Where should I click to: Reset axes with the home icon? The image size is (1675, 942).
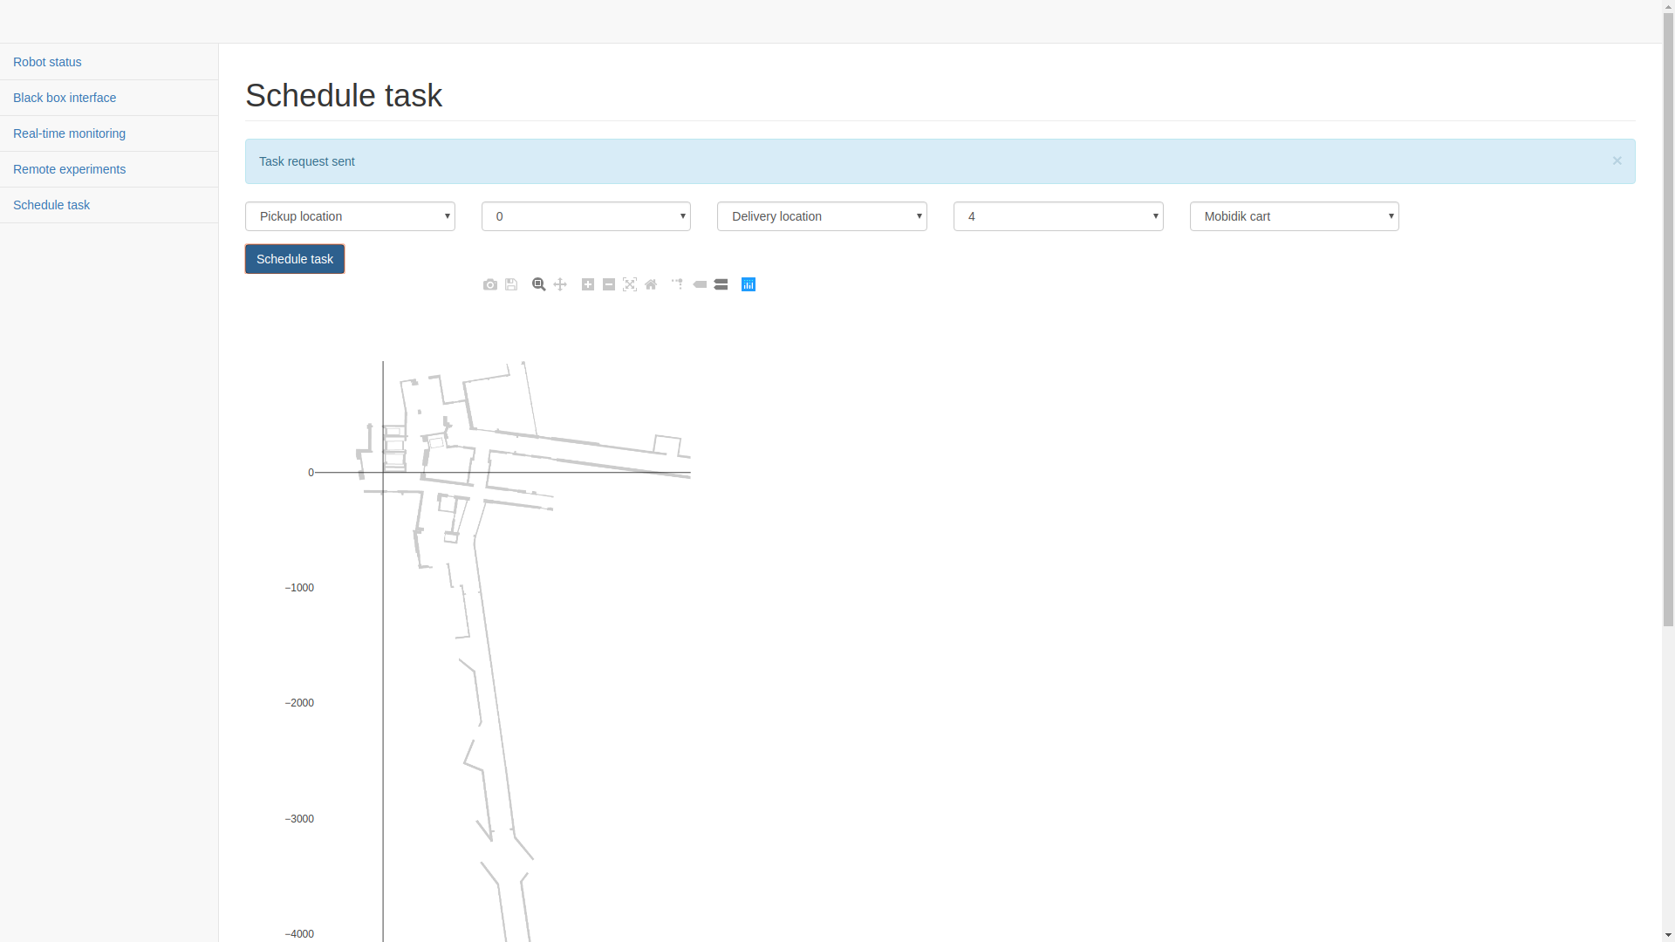point(651,284)
